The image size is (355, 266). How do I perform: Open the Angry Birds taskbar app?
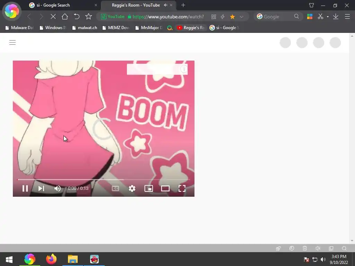point(94,259)
